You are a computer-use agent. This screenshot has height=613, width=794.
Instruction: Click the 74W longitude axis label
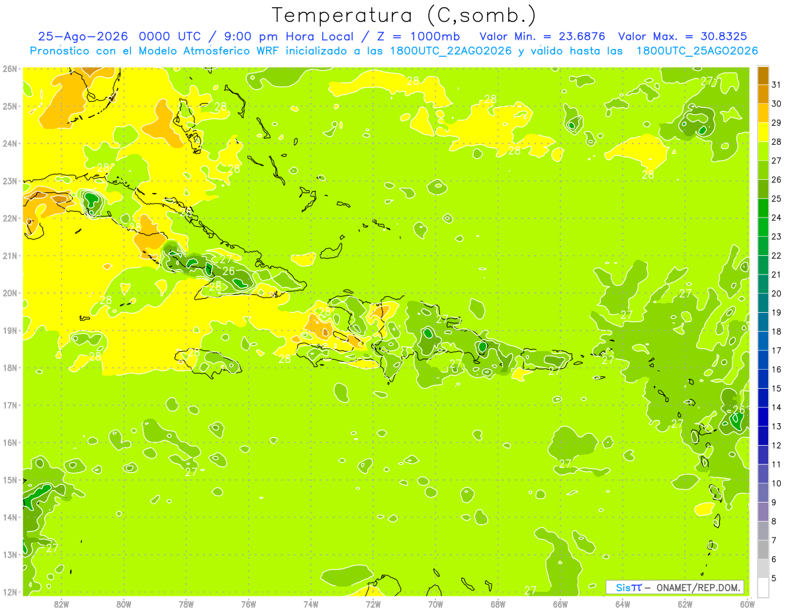coord(311,604)
